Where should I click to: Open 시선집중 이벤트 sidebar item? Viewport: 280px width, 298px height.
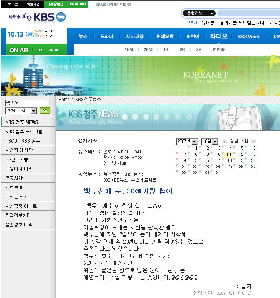click(x=28, y=206)
